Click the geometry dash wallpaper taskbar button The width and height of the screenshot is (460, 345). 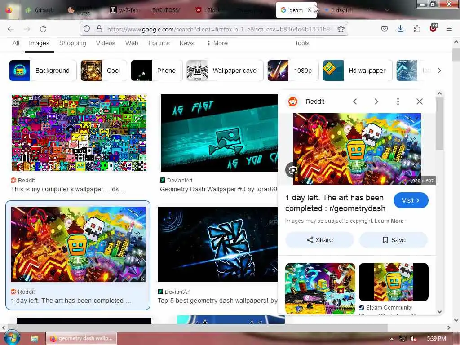click(81, 338)
